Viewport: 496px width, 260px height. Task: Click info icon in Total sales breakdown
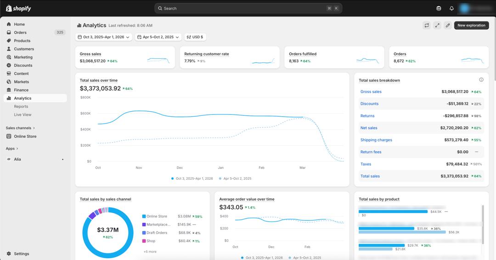point(481,80)
